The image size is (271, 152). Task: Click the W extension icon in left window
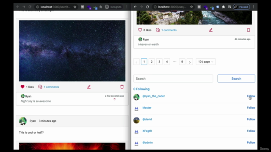(83, 7)
